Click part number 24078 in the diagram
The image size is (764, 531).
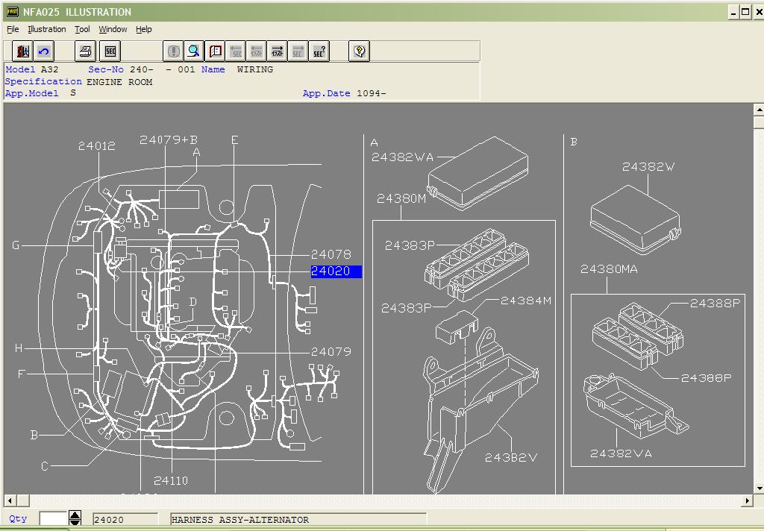click(x=331, y=254)
